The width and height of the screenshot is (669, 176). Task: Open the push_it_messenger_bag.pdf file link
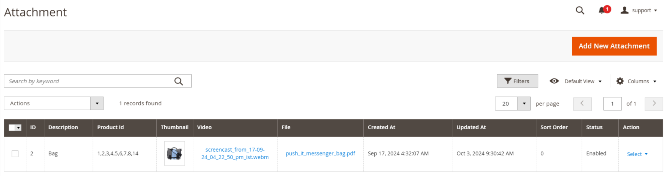point(320,154)
